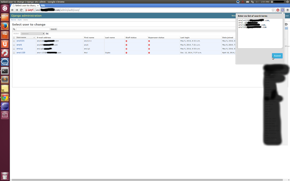The image size is (290, 181).
Task: Open user arul.123
Action: pos(21,52)
